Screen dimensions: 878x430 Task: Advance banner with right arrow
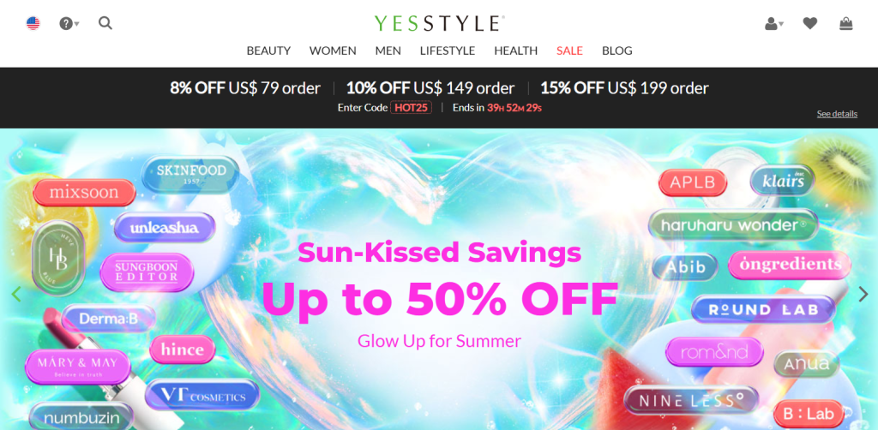tap(863, 294)
